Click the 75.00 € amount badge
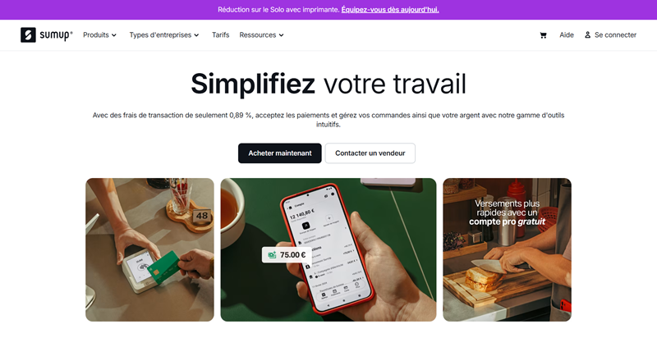Image resolution: width=657 pixels, height=338 pixels. [287, 255]
